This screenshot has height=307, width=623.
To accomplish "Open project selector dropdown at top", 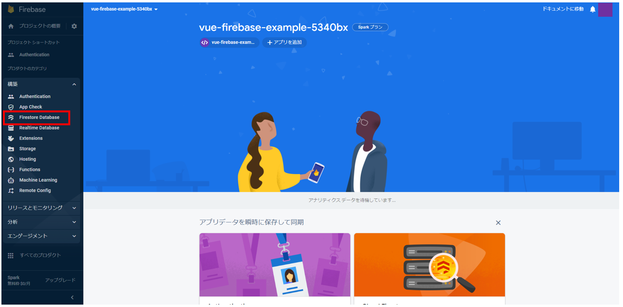I will click(x=125, y=9).
